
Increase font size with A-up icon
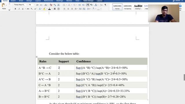38,5
